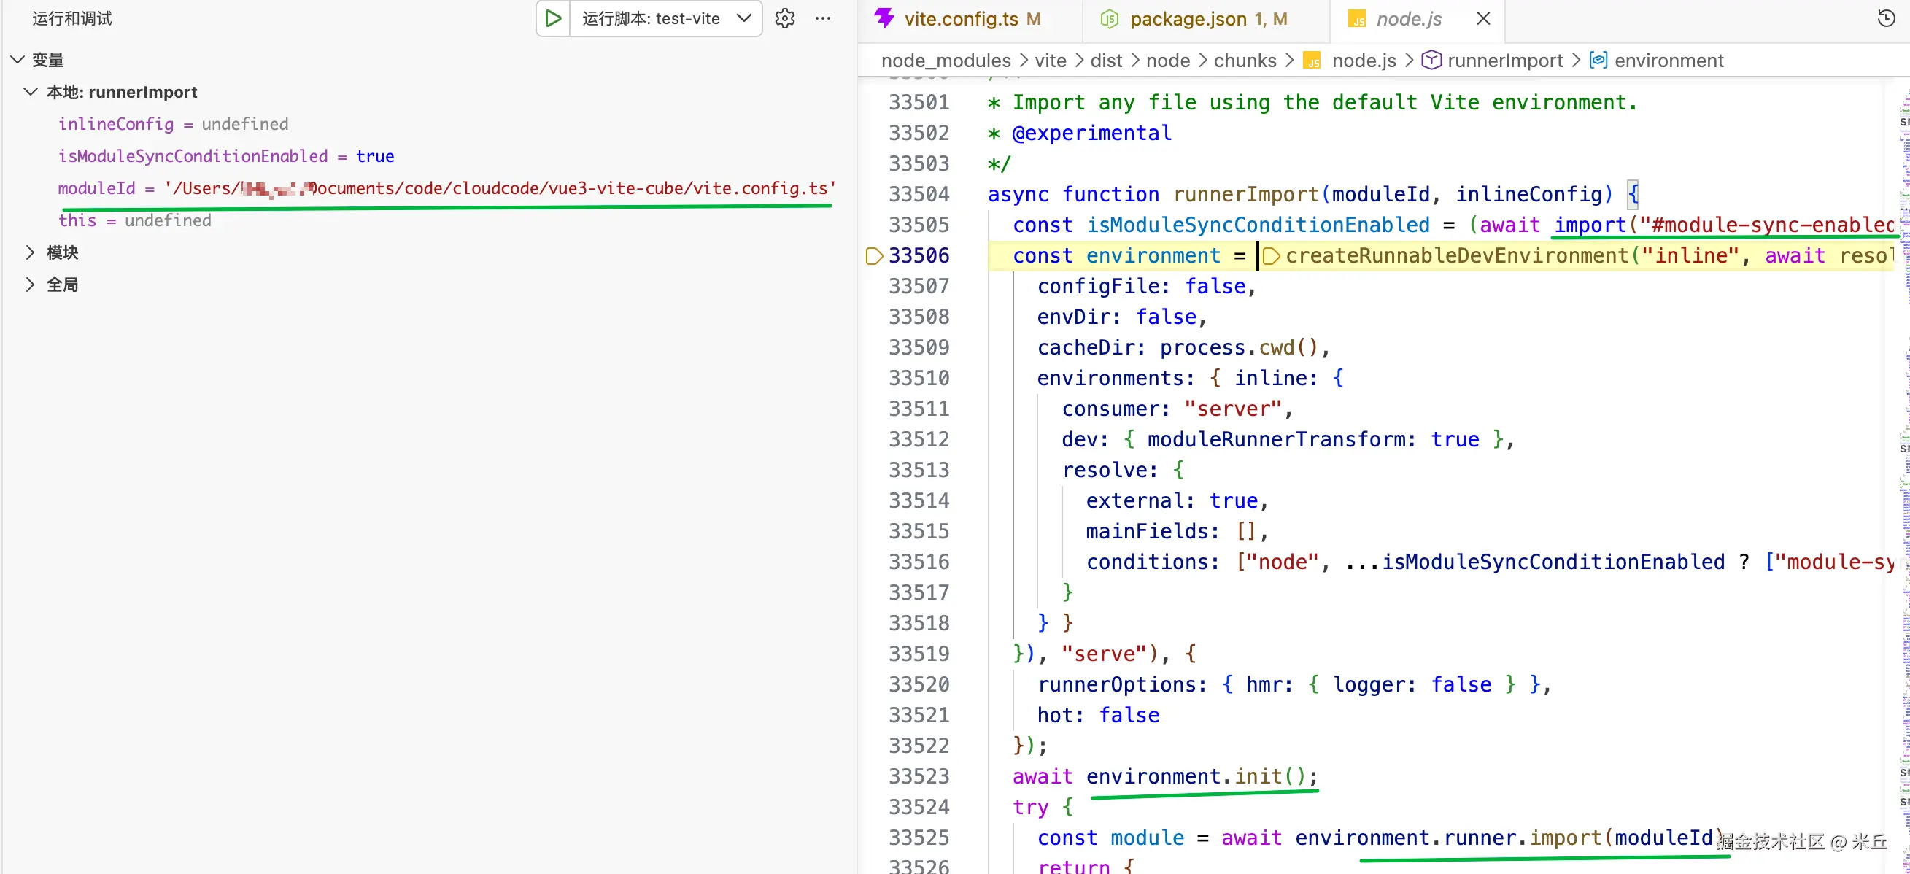Click the chunks breadcrumb folder
1910x874 pixels.
point(1244,61)
